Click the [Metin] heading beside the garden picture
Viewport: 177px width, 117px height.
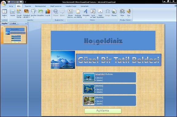99,97
